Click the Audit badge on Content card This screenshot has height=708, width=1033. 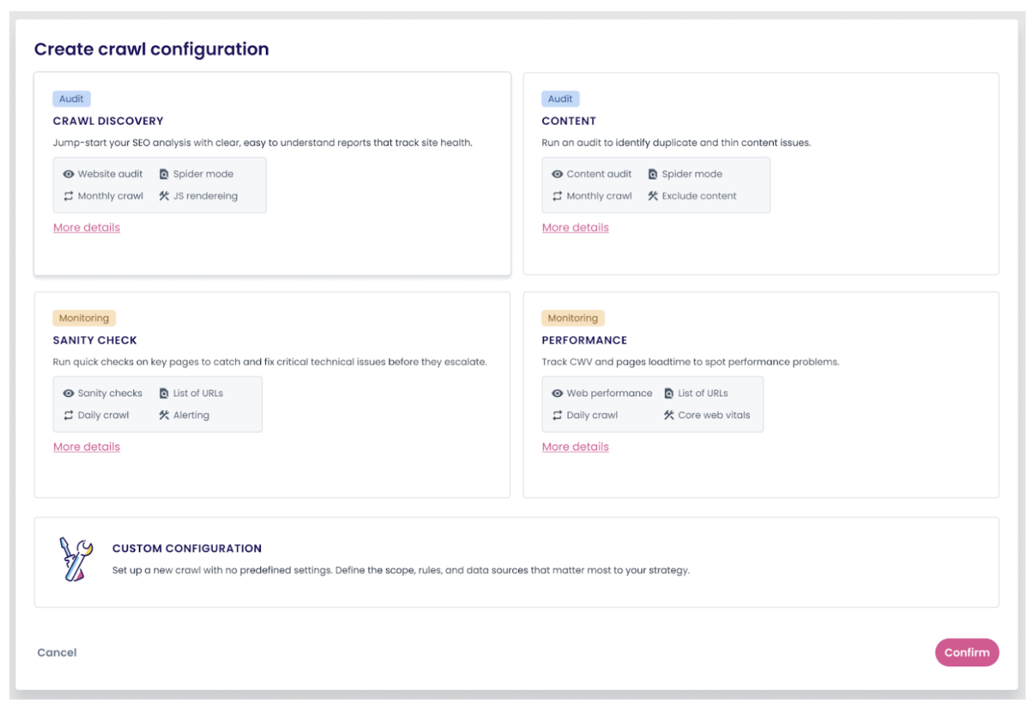560,99
